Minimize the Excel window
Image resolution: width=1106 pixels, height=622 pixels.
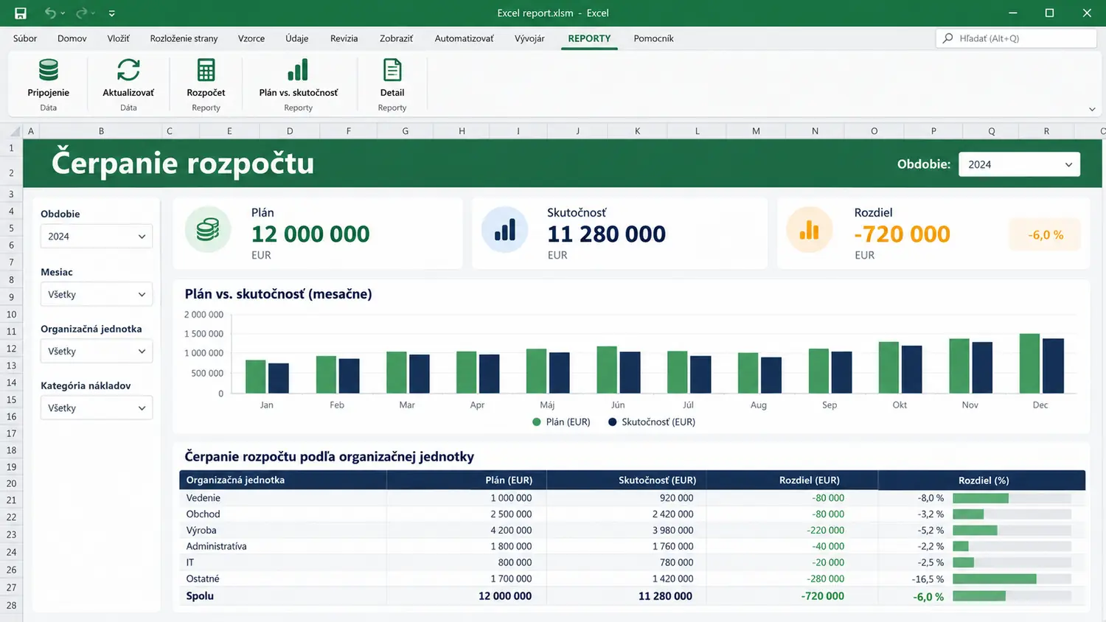click(x=1013, y=13)
